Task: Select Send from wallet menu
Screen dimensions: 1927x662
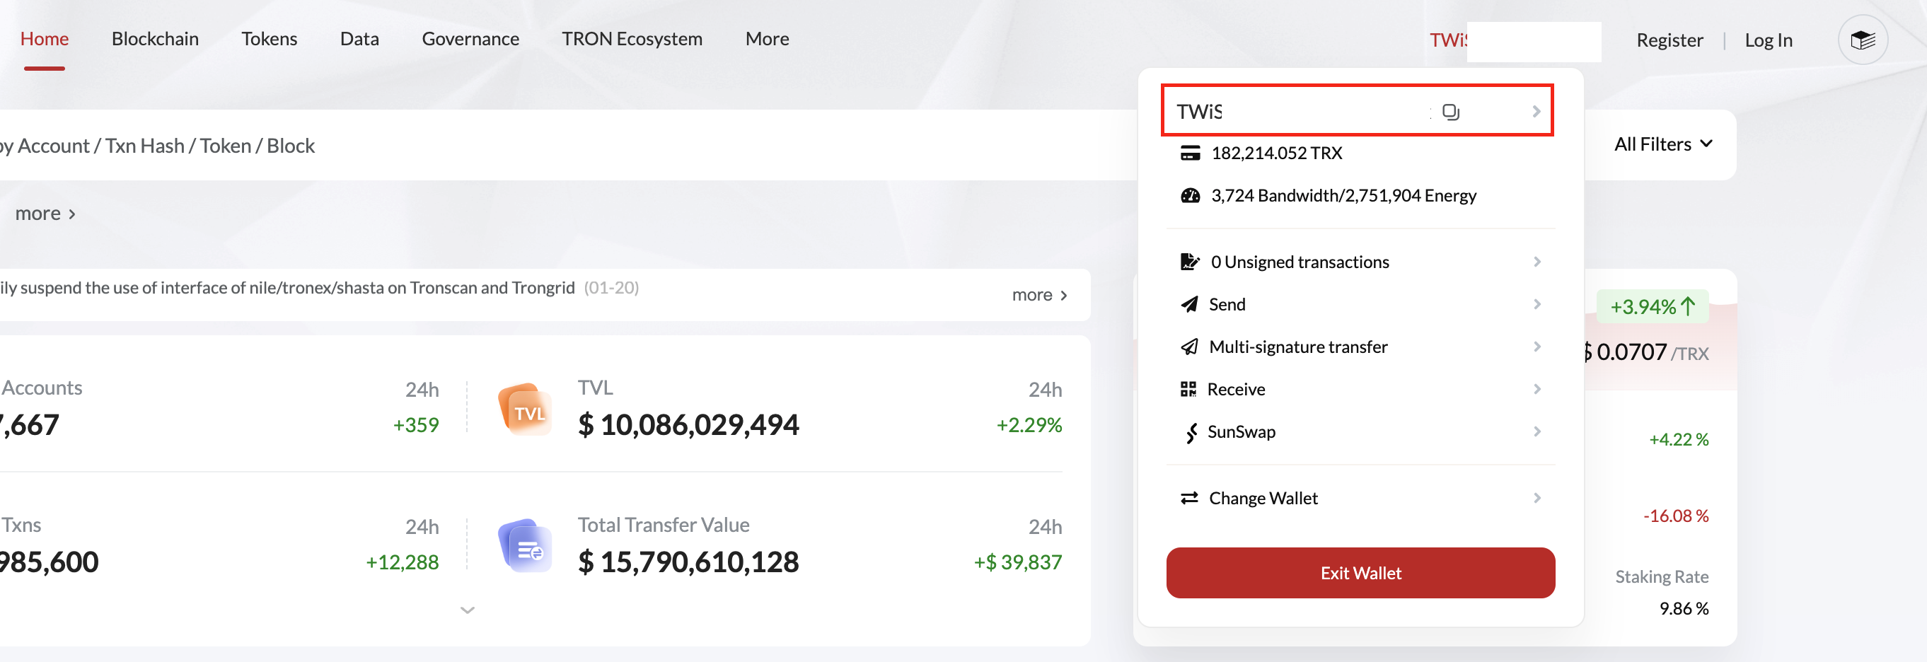Action: pyautogui.click(x=1361, y=304)
